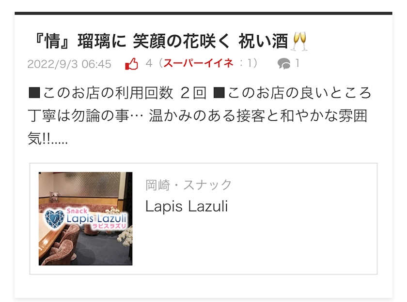Expand the truncated review at 気!!.....
This screenshot has height=302, width=407.
coord(48,138)
